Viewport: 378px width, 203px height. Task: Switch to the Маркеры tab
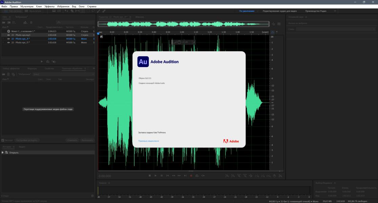click(32, 69)
